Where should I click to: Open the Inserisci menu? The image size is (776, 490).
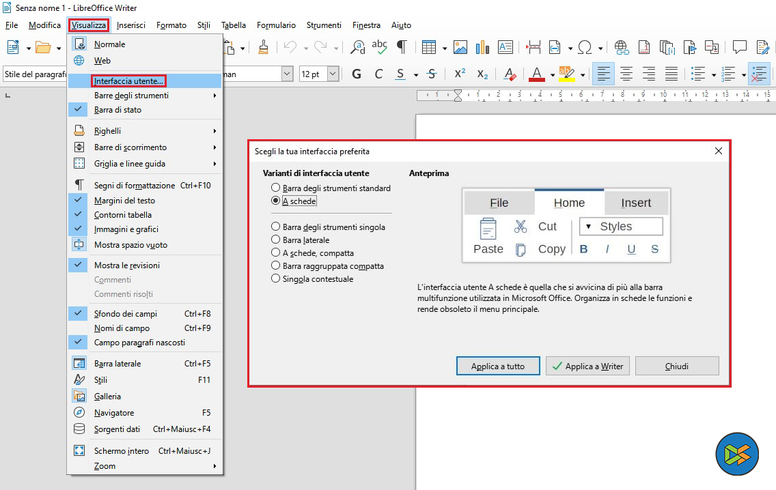(130, 25)
